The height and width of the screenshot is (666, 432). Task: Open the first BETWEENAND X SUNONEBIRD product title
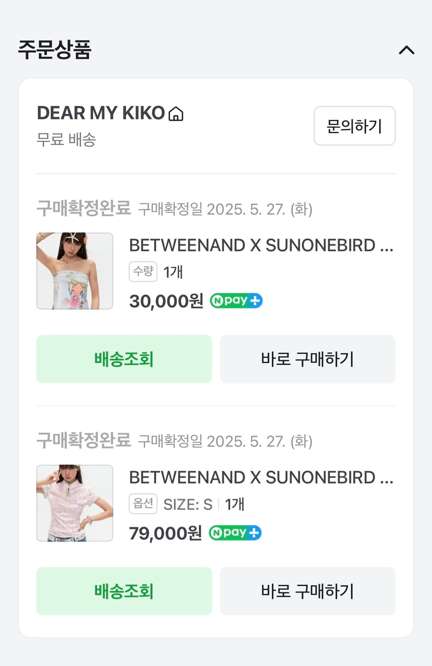pyautogui.click(x=261, y=246)
